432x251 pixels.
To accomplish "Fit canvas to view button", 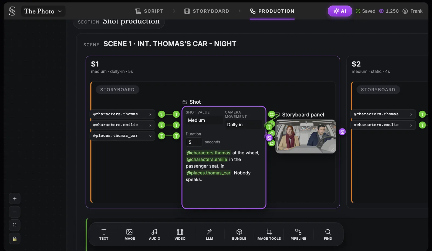I will pyautogui.click(x=15, y=225).
